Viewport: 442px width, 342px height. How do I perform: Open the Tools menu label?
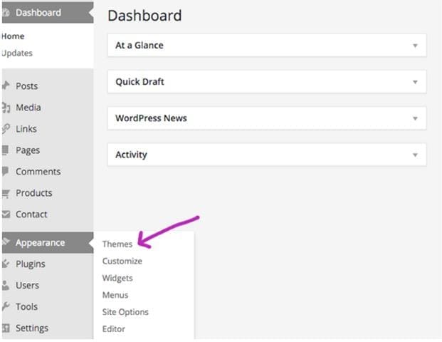tap(26, 306)
